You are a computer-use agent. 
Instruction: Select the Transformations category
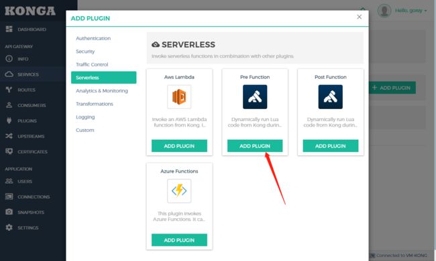pos(95,104)
